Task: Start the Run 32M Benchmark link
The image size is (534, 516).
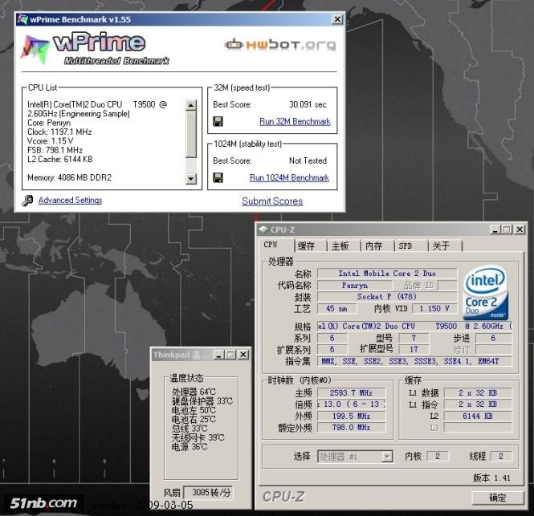Action: (x=294, y=122)
